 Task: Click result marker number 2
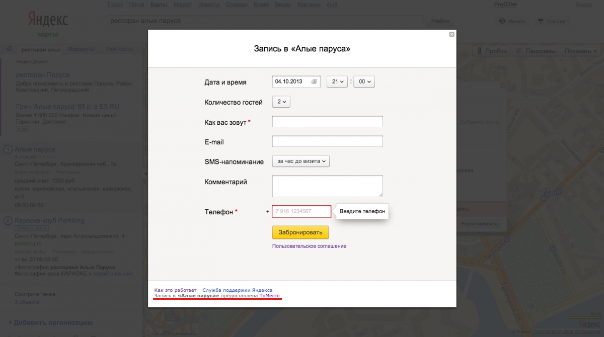8,221
